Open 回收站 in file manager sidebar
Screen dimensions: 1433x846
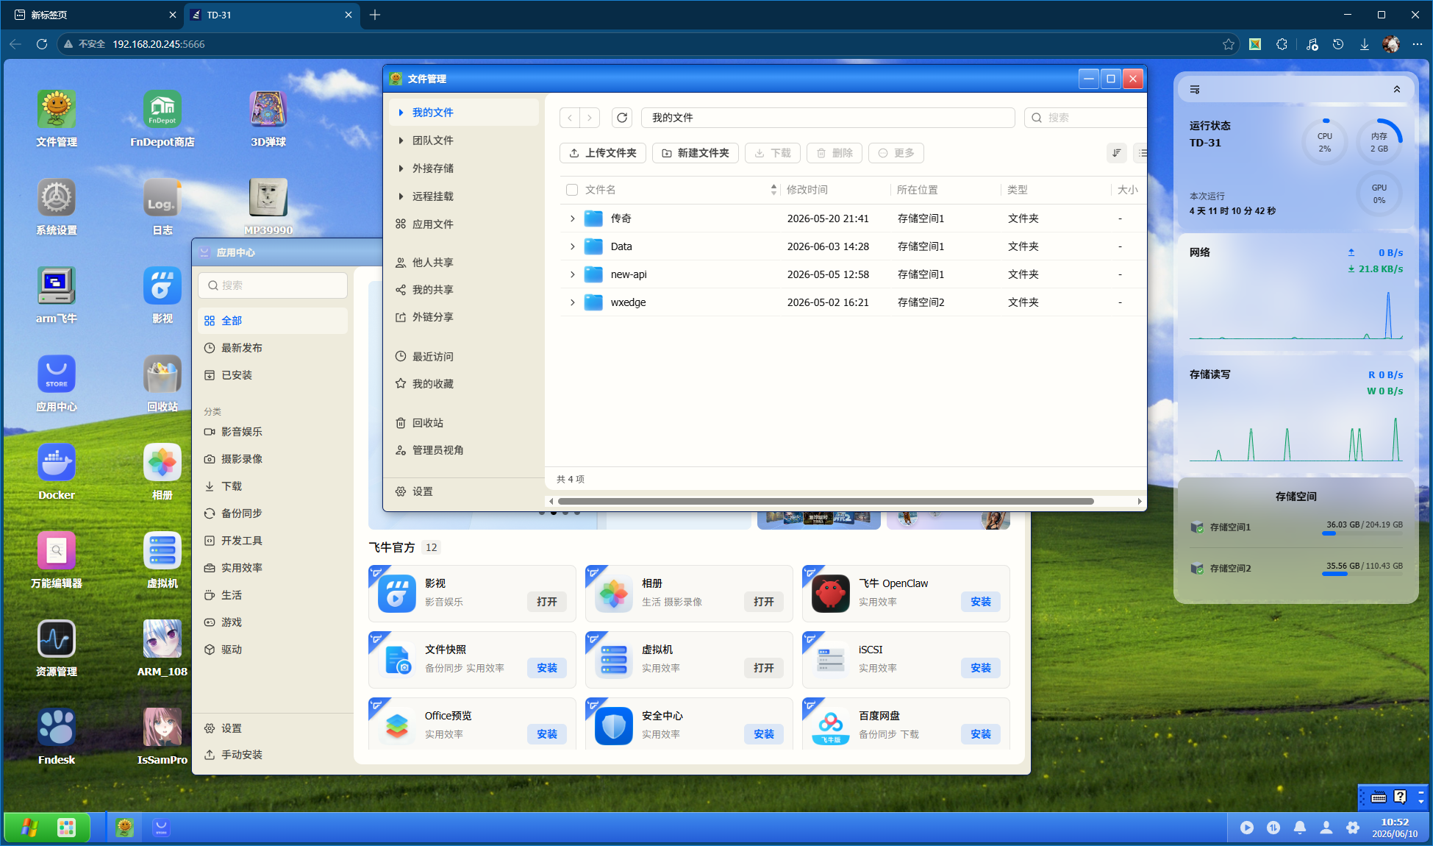tap(464, 423)
